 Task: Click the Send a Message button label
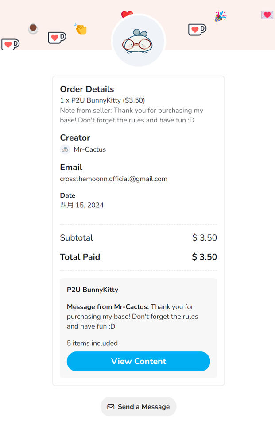(x=143, y=407)
